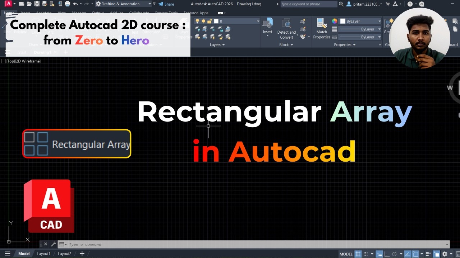Open the ByLayer lineweight dropdown
The width and height of the screenshot is (460, 258).
pos(360,29)
